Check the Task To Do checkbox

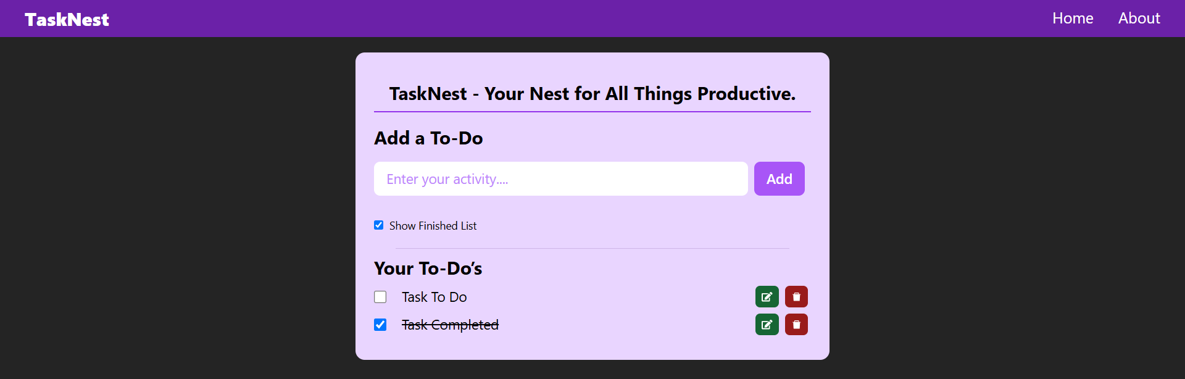tap(380, 296)
